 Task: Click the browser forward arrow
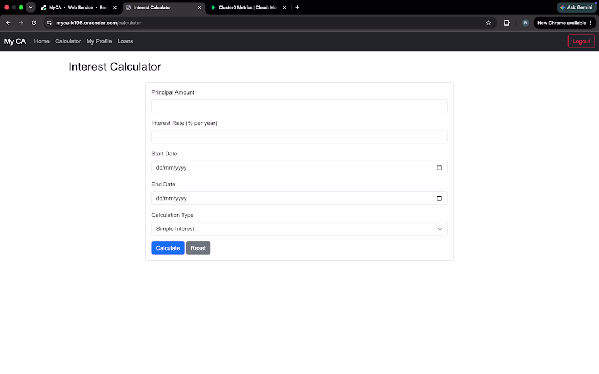coord(21,23)
